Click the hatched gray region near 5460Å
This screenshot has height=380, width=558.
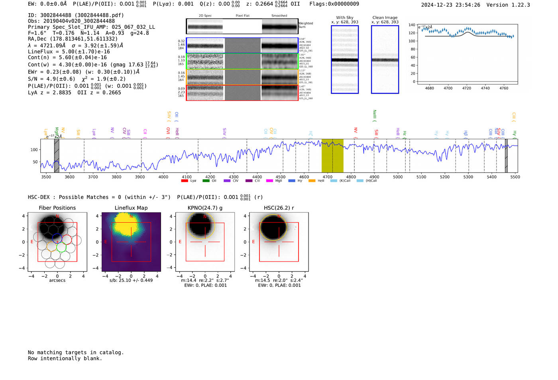click(x=506, y=156)
